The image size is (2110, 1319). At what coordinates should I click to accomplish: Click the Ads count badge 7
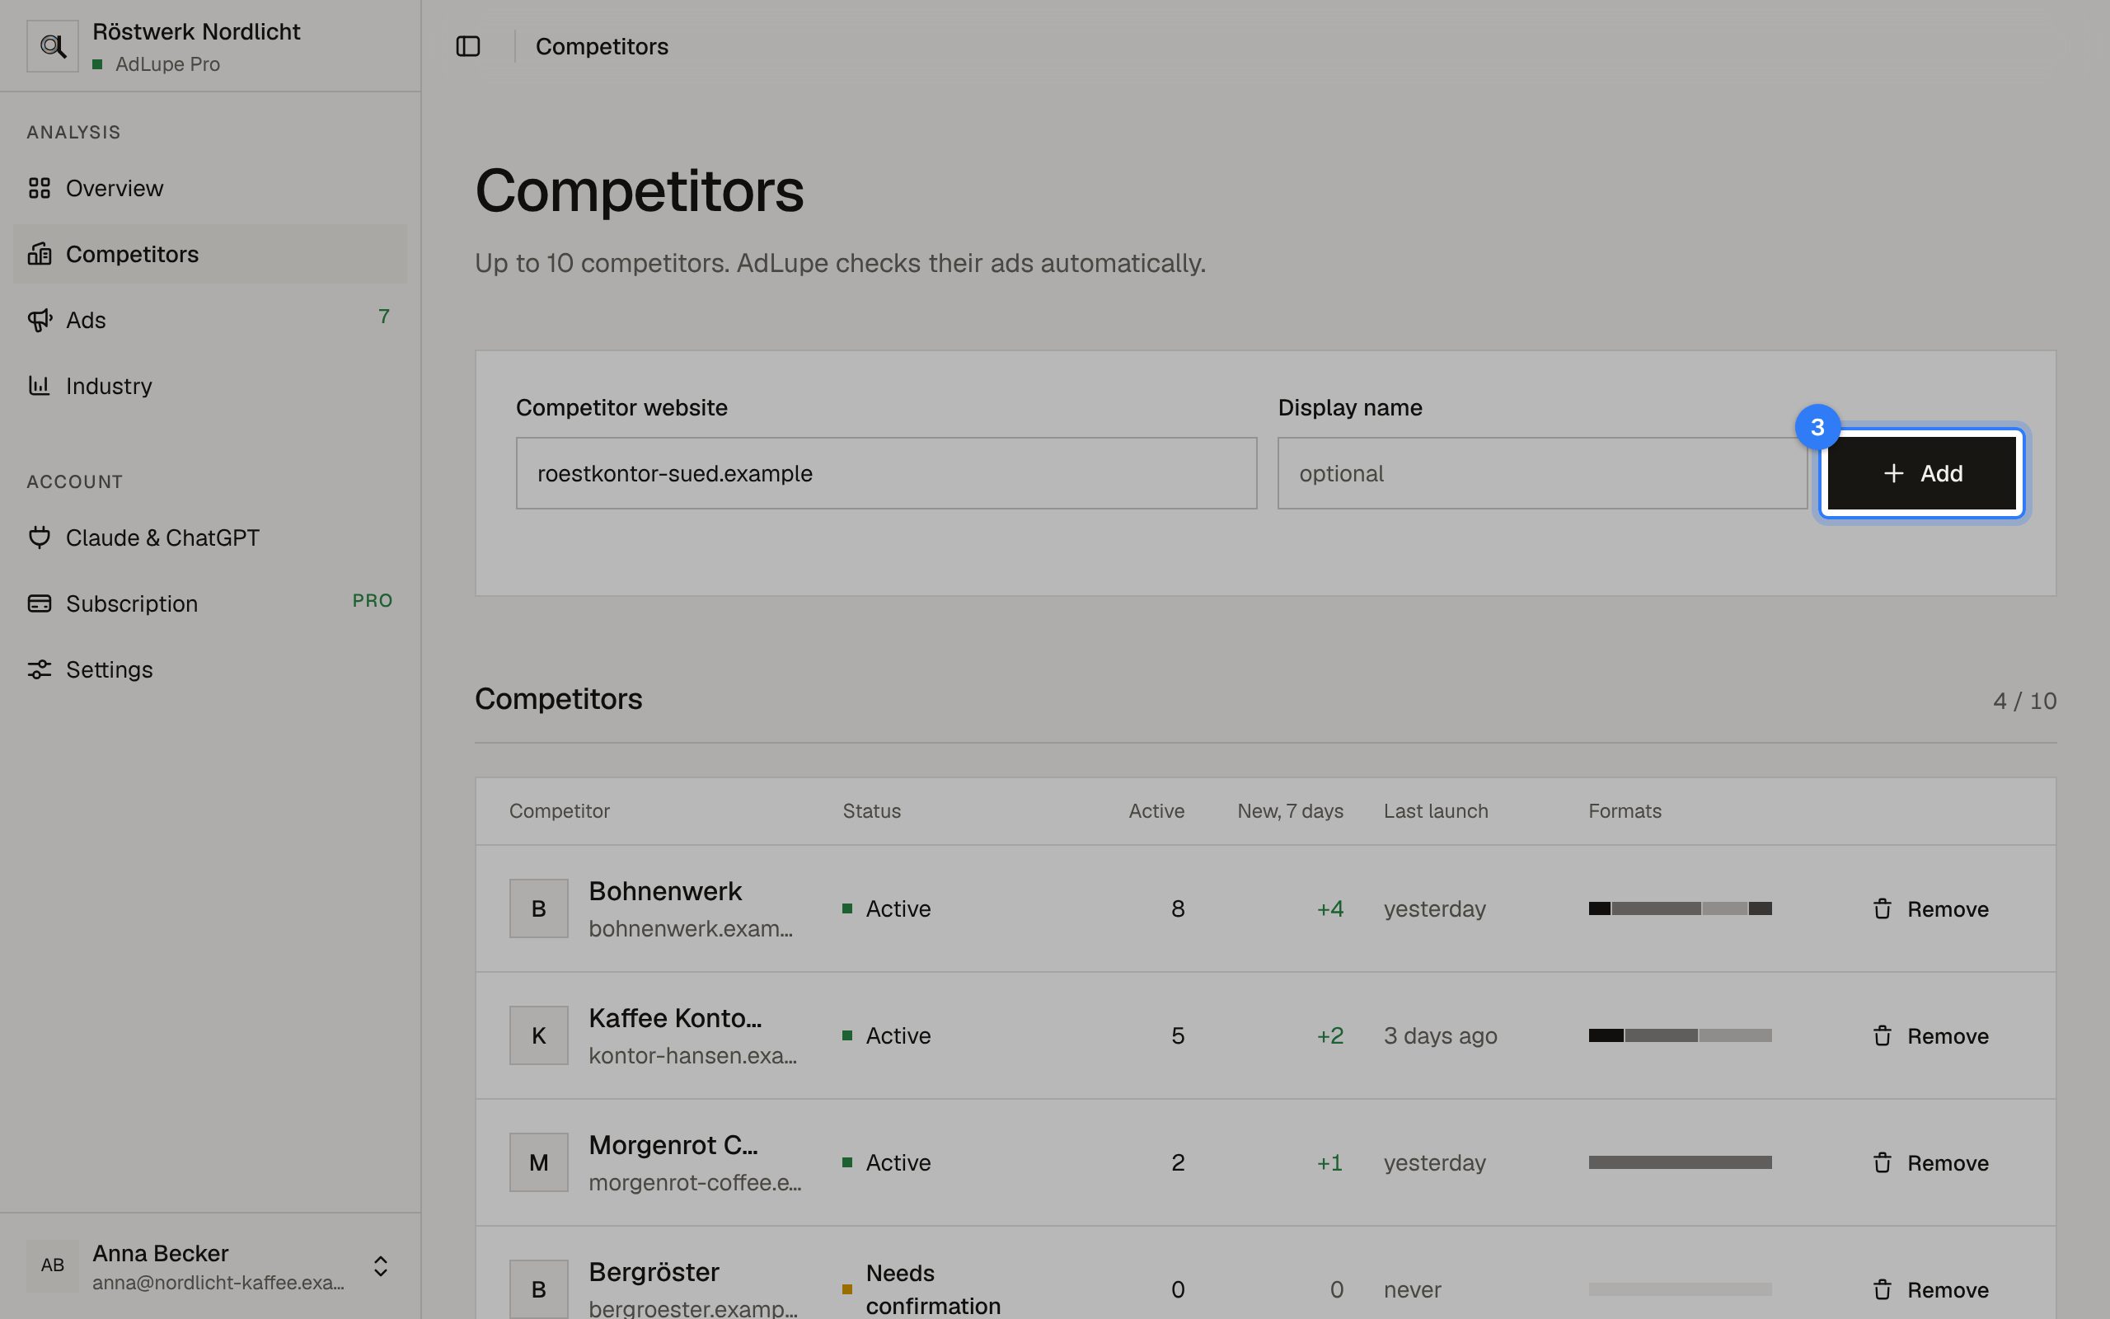tap(383, 316)
